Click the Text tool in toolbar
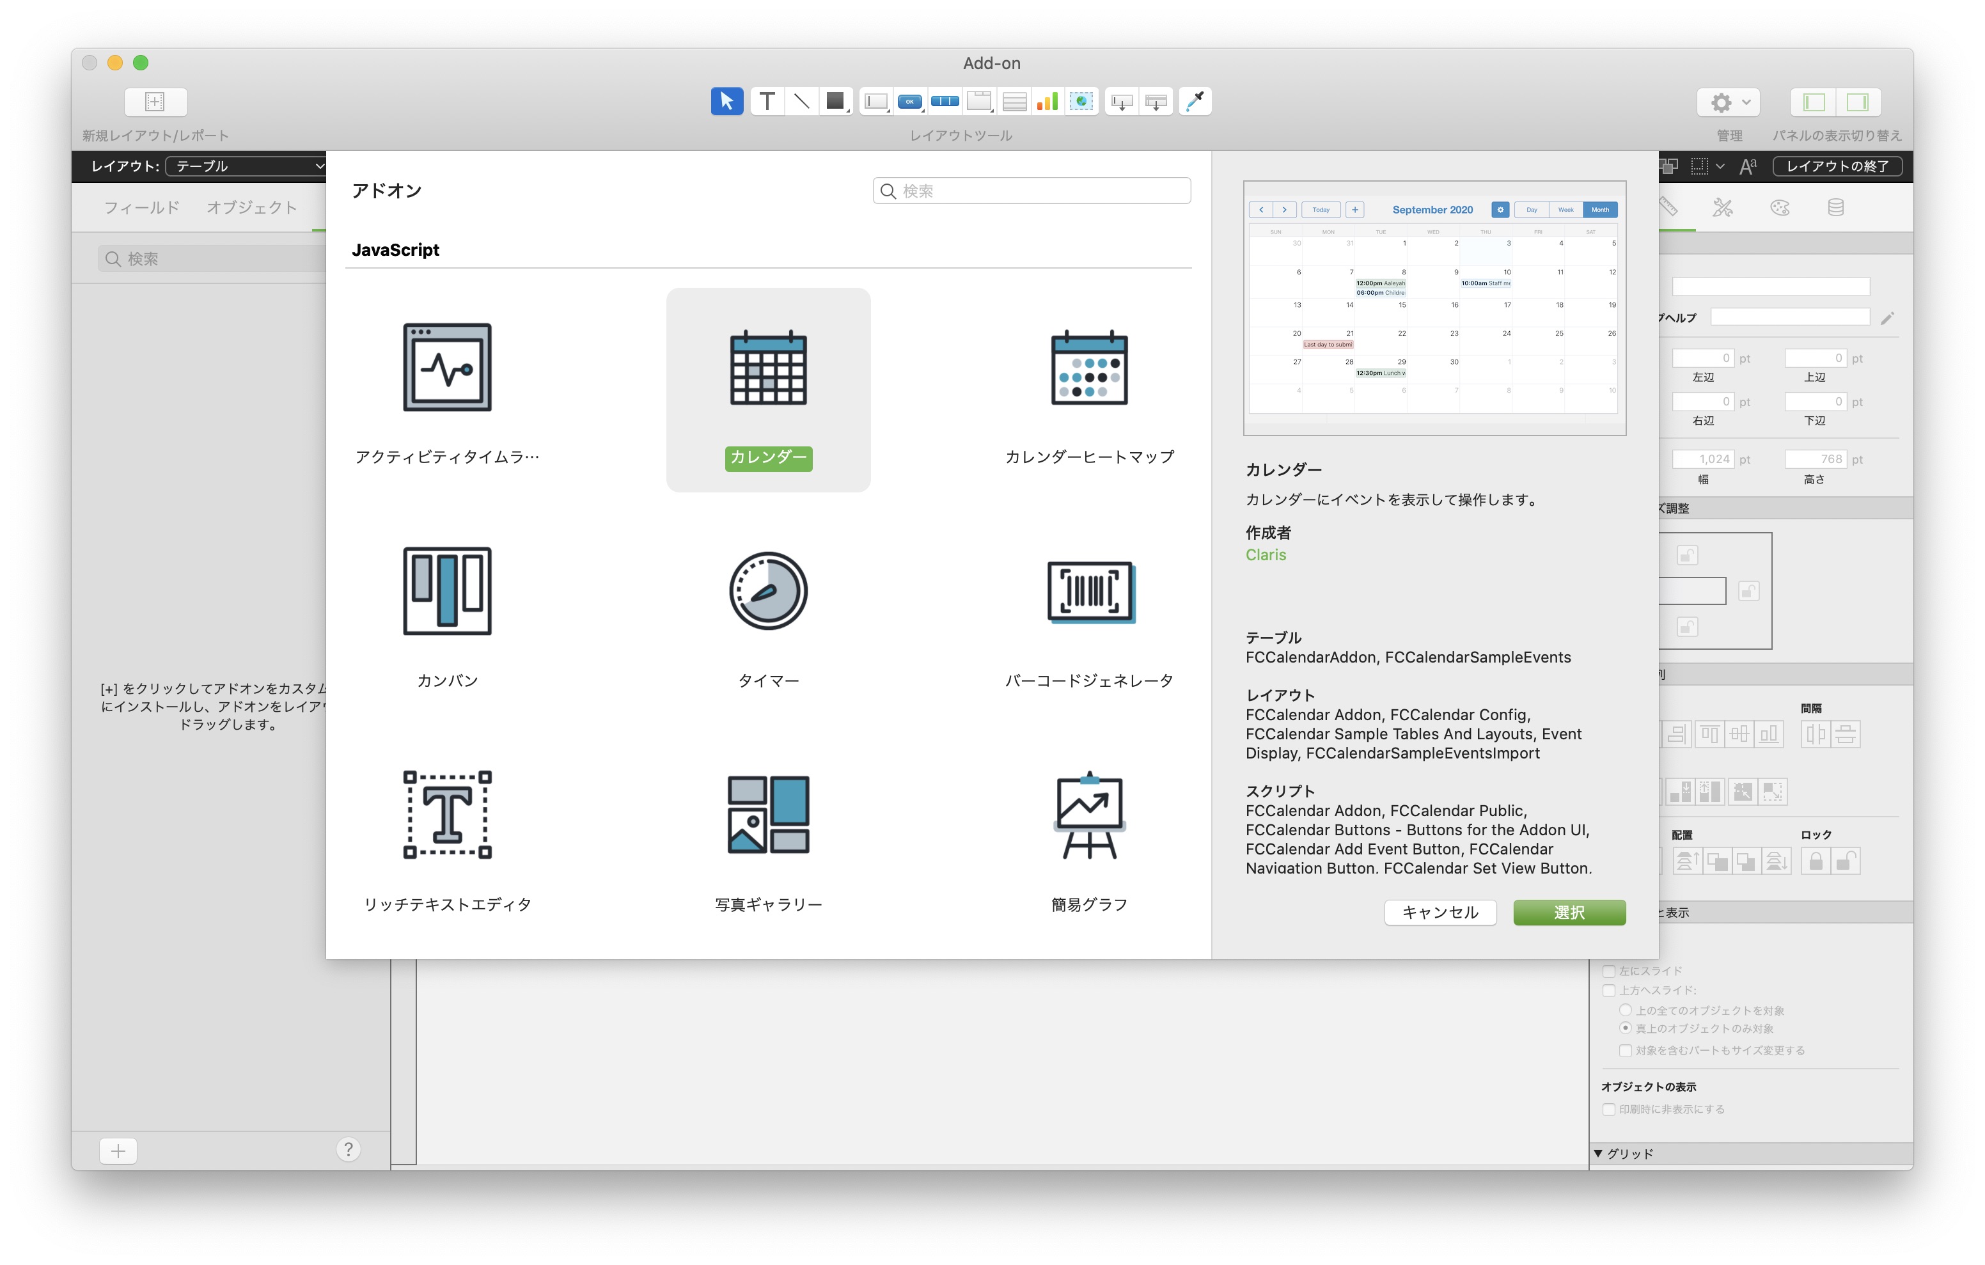 (x=767, y=102)
